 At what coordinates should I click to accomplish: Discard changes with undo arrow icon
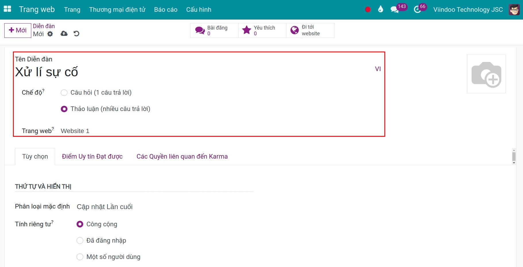(76, 34)
